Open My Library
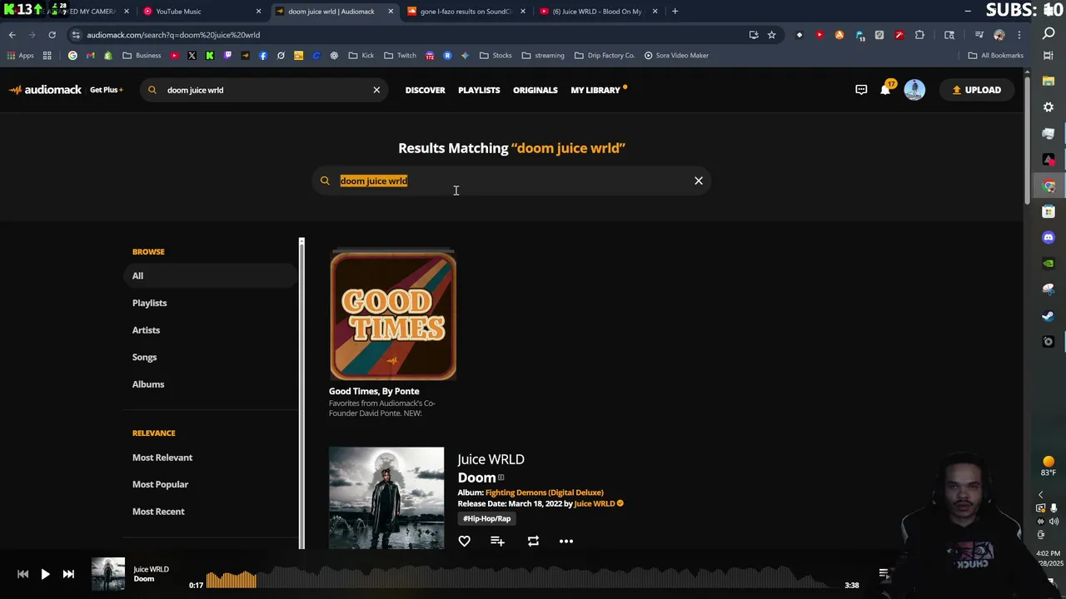 (x=595, y=90)
